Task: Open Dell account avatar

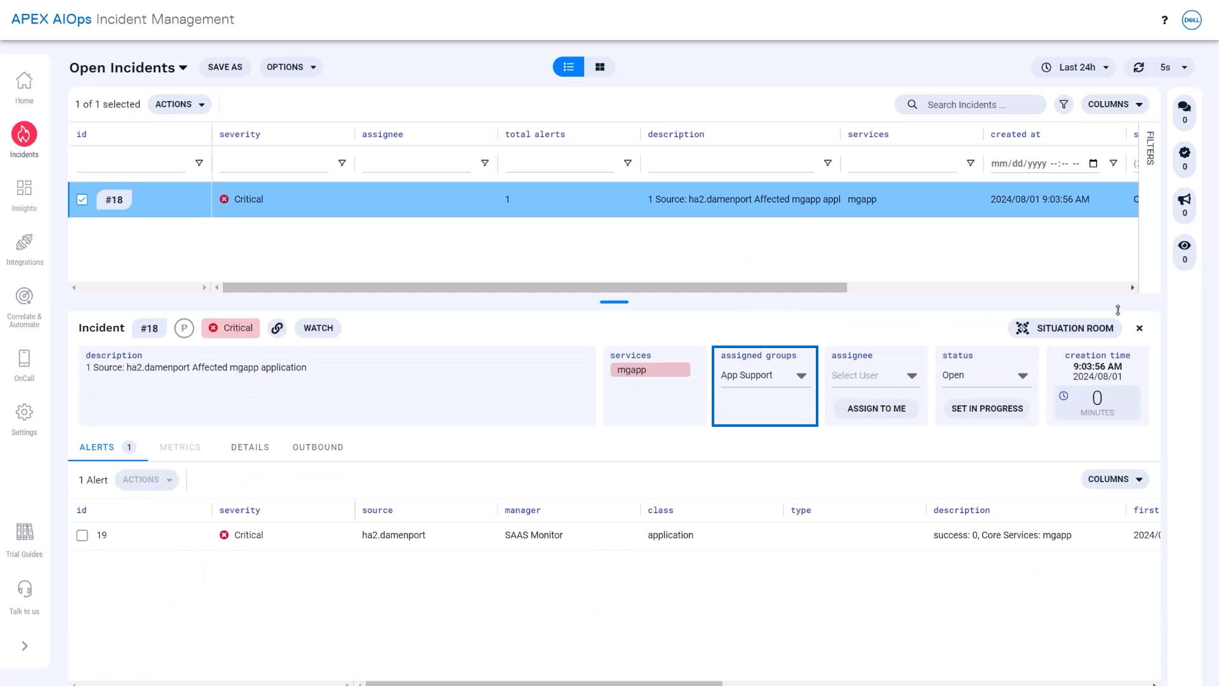Action: click(x=1192, y=20)
